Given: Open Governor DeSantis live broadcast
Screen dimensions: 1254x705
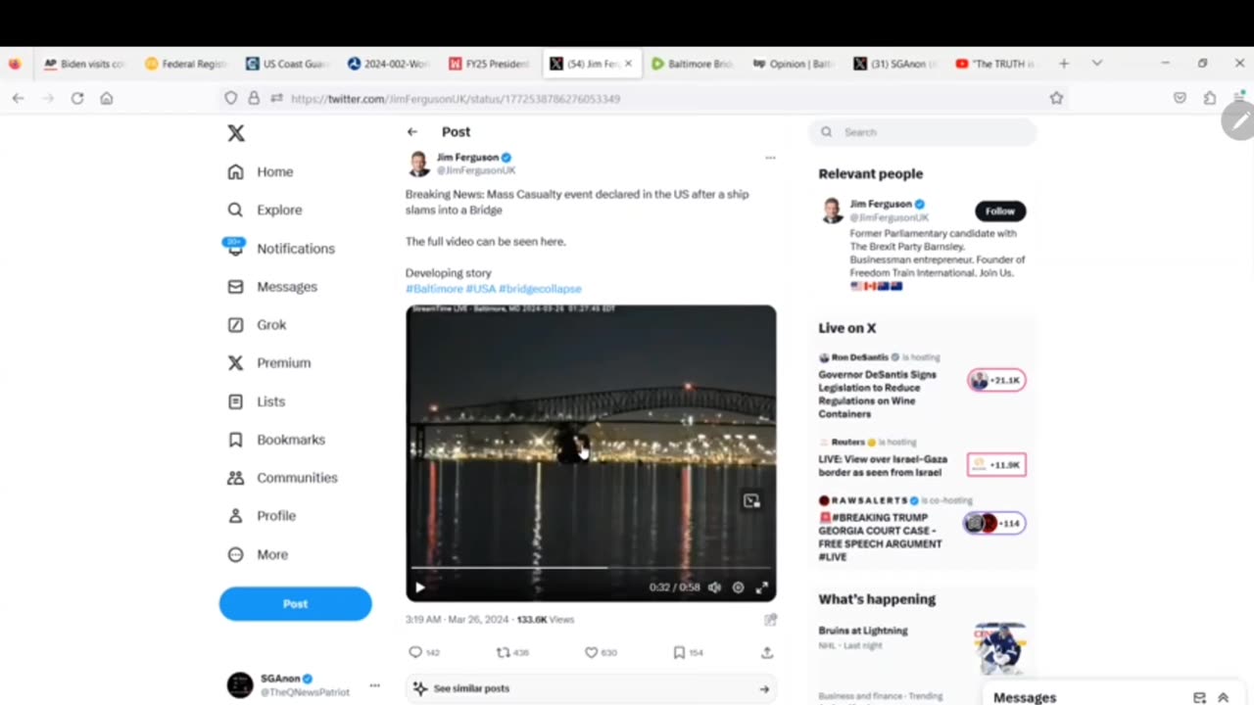Looking at the screenshot, I should (x=922, y=386).
